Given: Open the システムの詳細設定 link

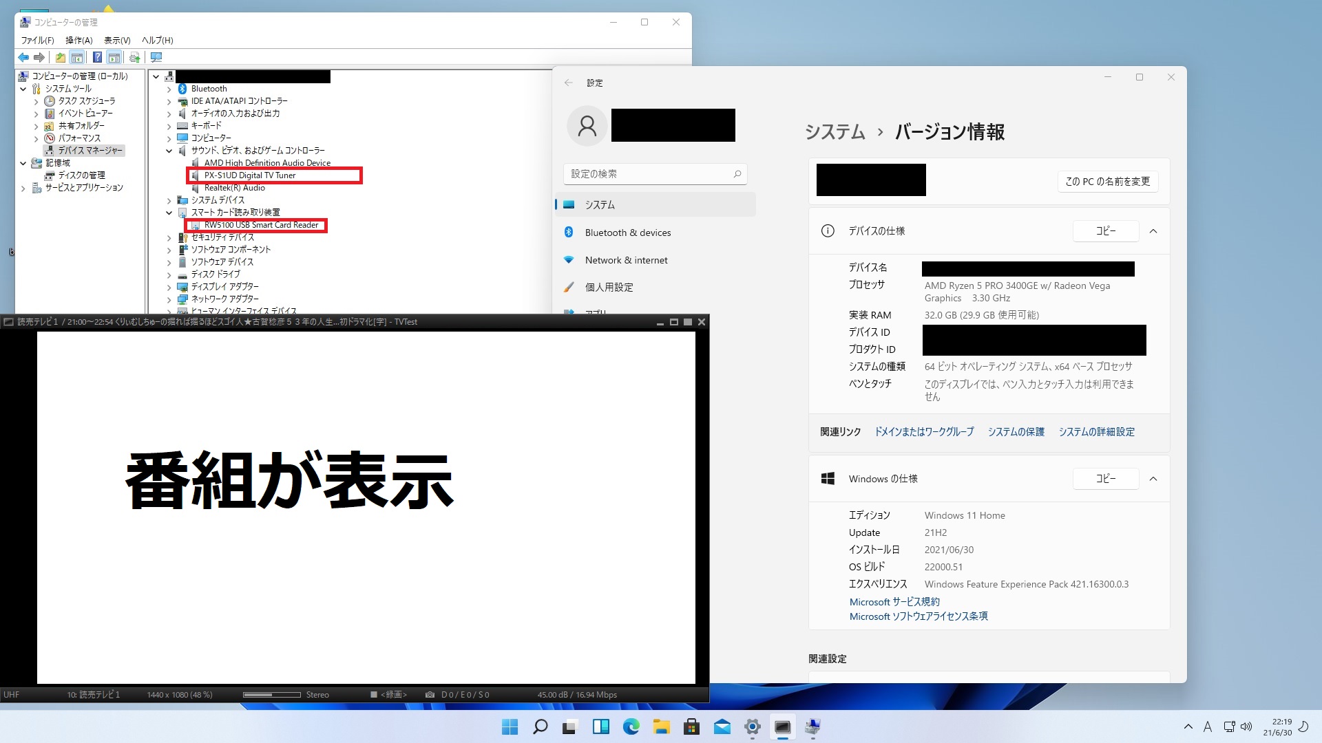Looking at the screenshot, I should tap(1096, 432).
